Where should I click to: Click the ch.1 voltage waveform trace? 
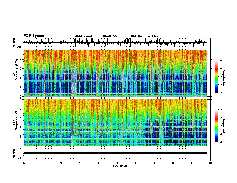point(115,42)
